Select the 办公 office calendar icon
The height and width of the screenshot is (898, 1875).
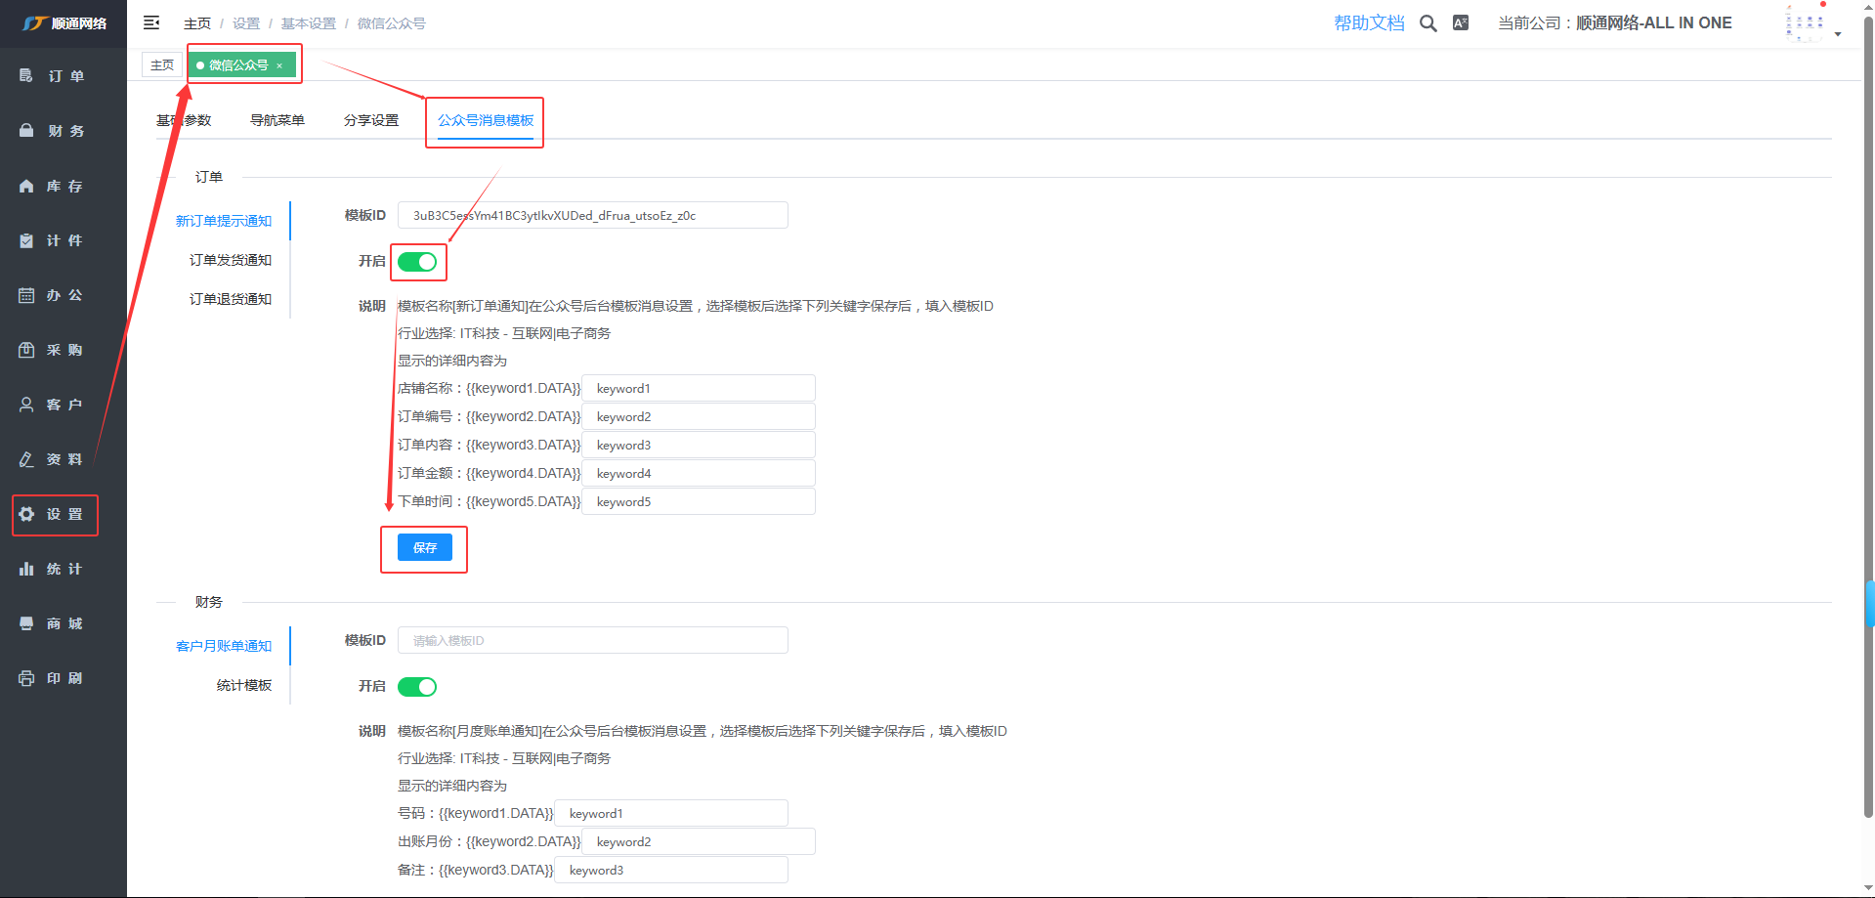click(26, 295)
